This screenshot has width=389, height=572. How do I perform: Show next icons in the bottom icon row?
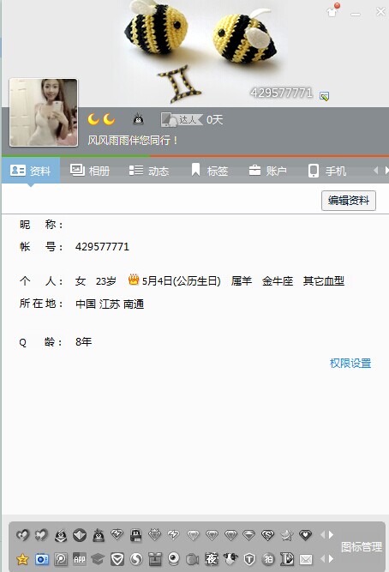point(331,558)
